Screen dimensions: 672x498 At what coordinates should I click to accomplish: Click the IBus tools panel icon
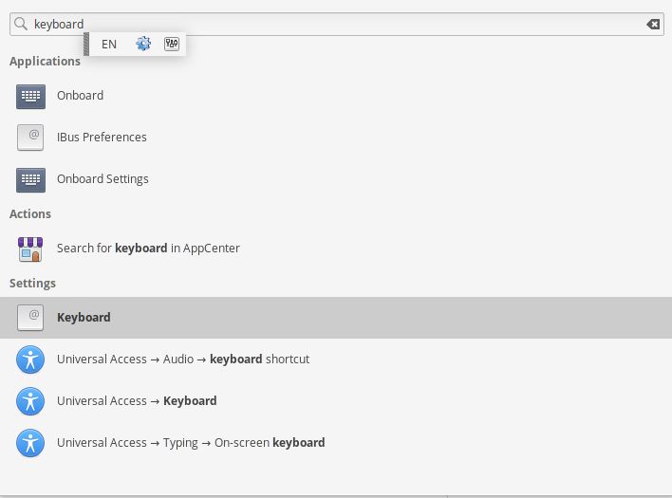coord(172,44)
